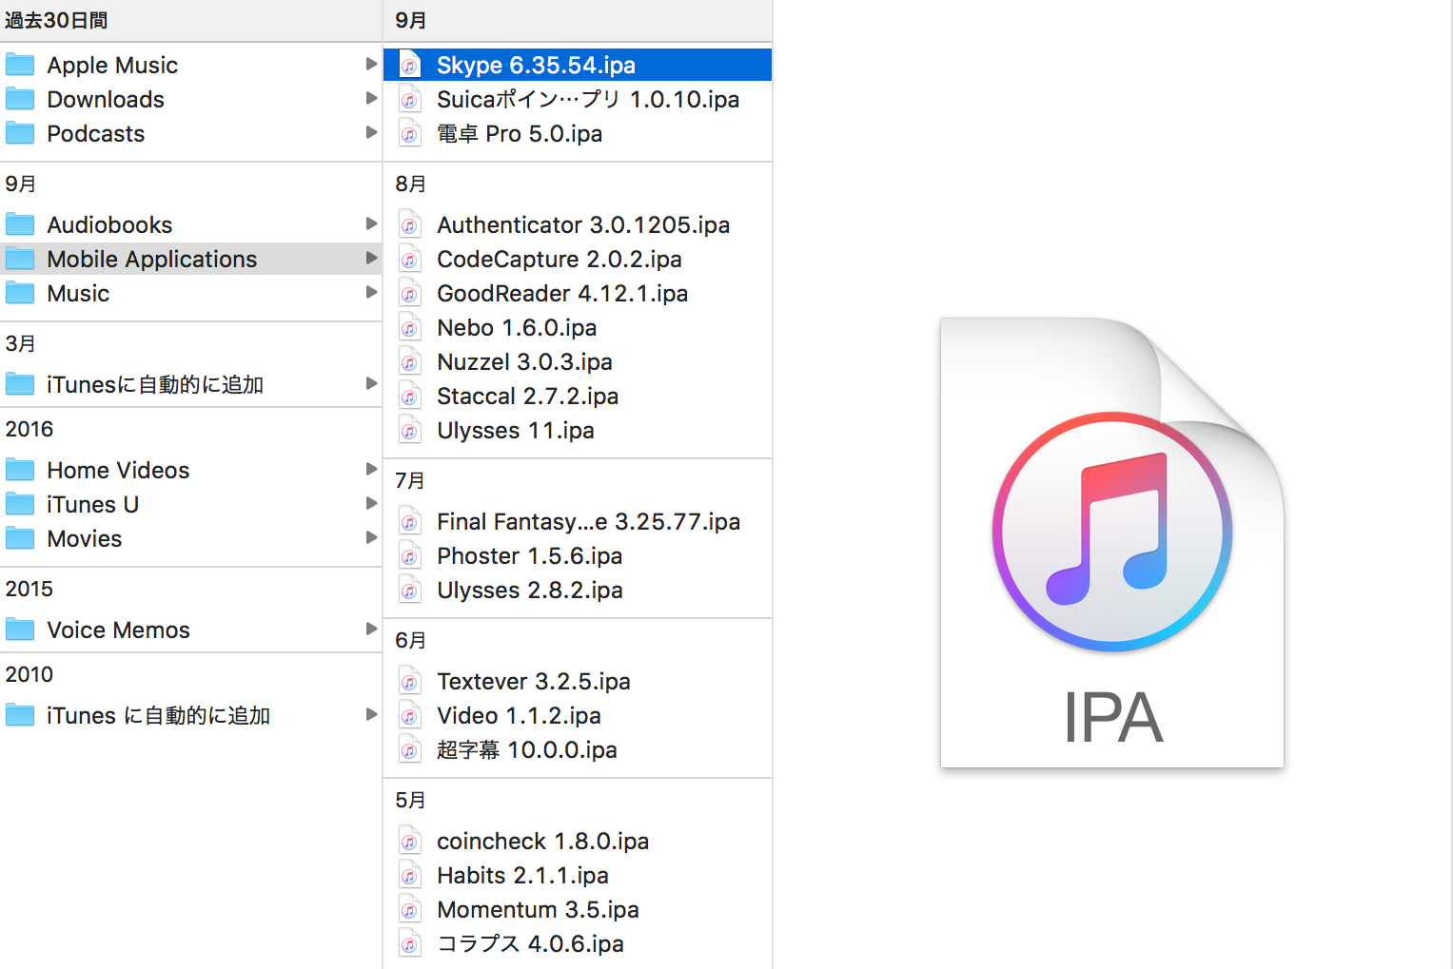This screenshot has width=1453, height=969.
Task: Click the Mobile Applications folder icon
Action: 20,259
